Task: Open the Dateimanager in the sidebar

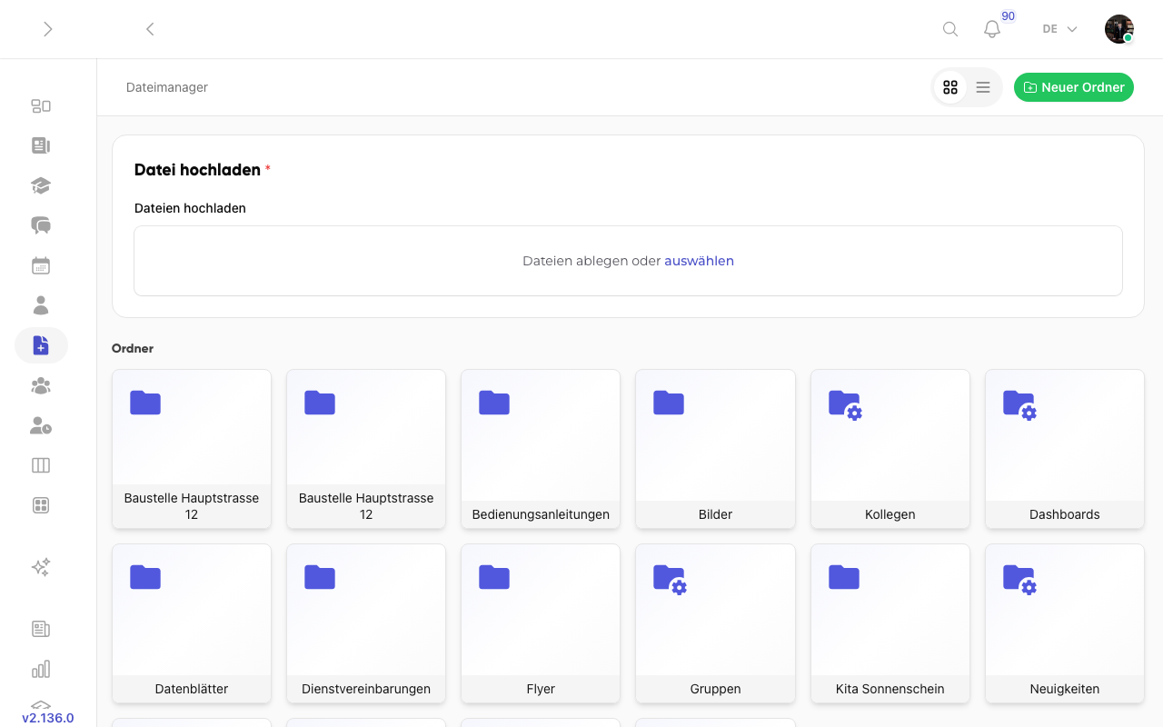Action: coord(41,345)
